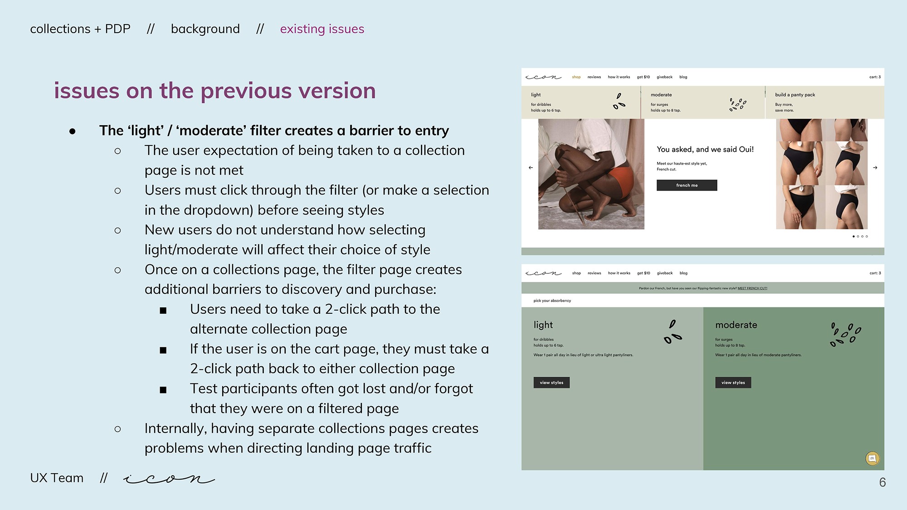
Task: Open highlighted 'shop' menu in top screenshot
Action: pos(576,77)
